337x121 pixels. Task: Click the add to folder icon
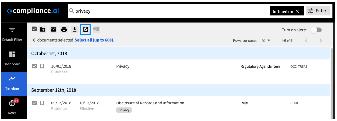coord(42,29)
